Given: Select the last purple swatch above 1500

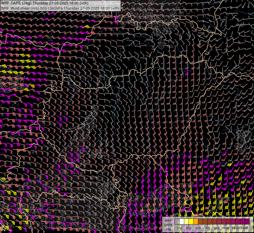Looking at the screenshot, I should pyautogui.click(x=247, y=222).
